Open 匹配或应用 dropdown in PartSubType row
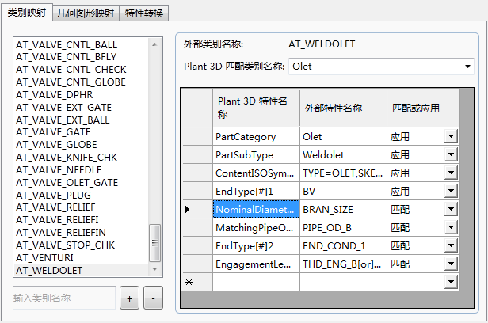Image resolution: width=488 pixels, height=323 pixels. (x=451, y=155)
